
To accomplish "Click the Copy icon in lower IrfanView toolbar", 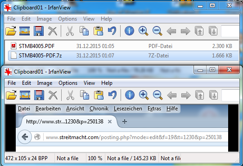I will click(85, 95).
